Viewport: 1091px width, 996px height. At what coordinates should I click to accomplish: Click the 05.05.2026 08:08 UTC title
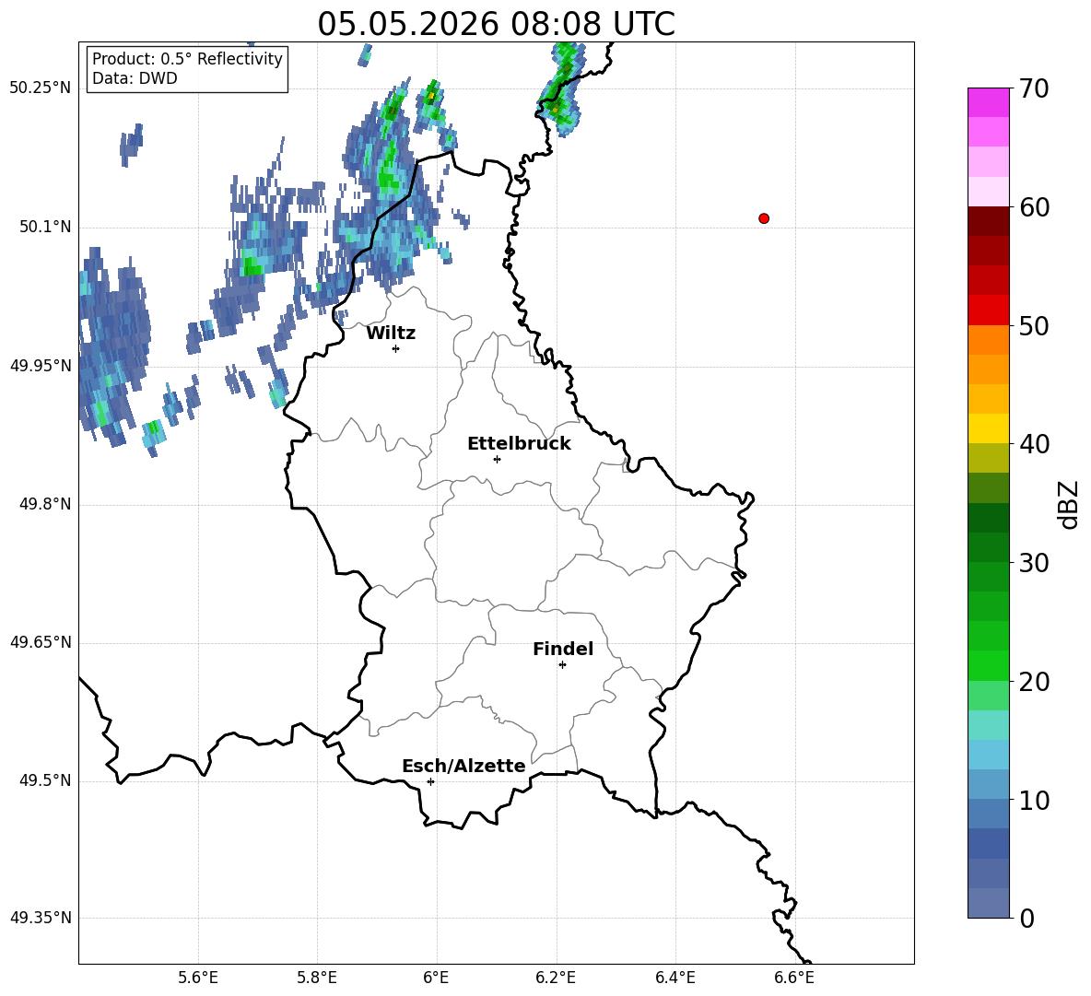pyautogui.click(x=496, y=24)
